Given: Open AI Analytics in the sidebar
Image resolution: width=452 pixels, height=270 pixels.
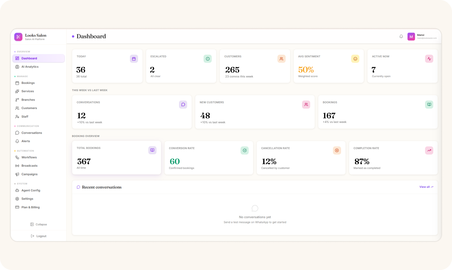Looking at the screenshot, I should pos(38,67).
